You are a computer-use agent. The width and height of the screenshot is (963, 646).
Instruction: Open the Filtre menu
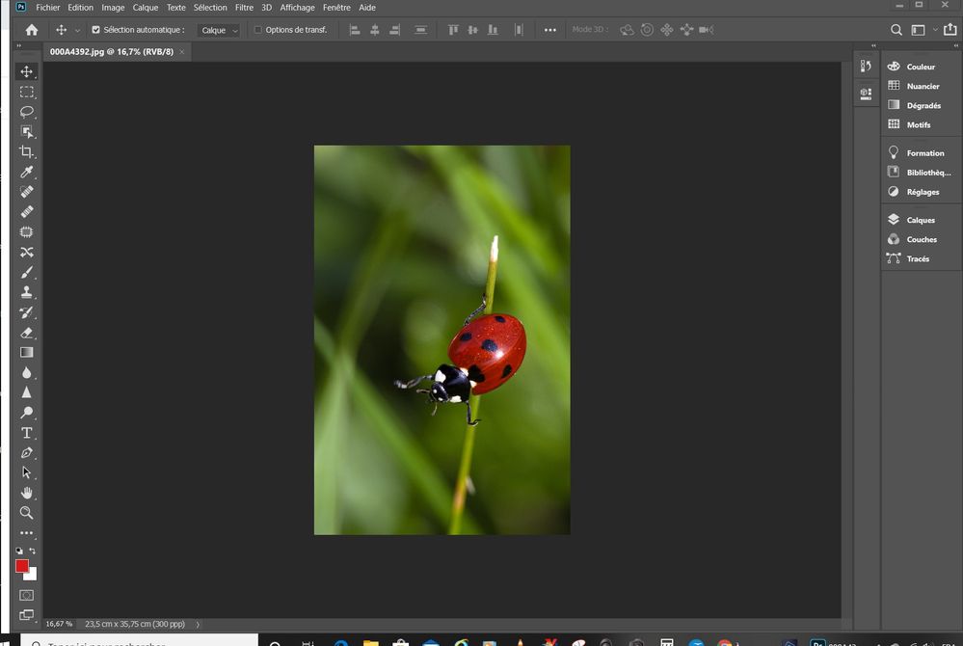point(243,7)
